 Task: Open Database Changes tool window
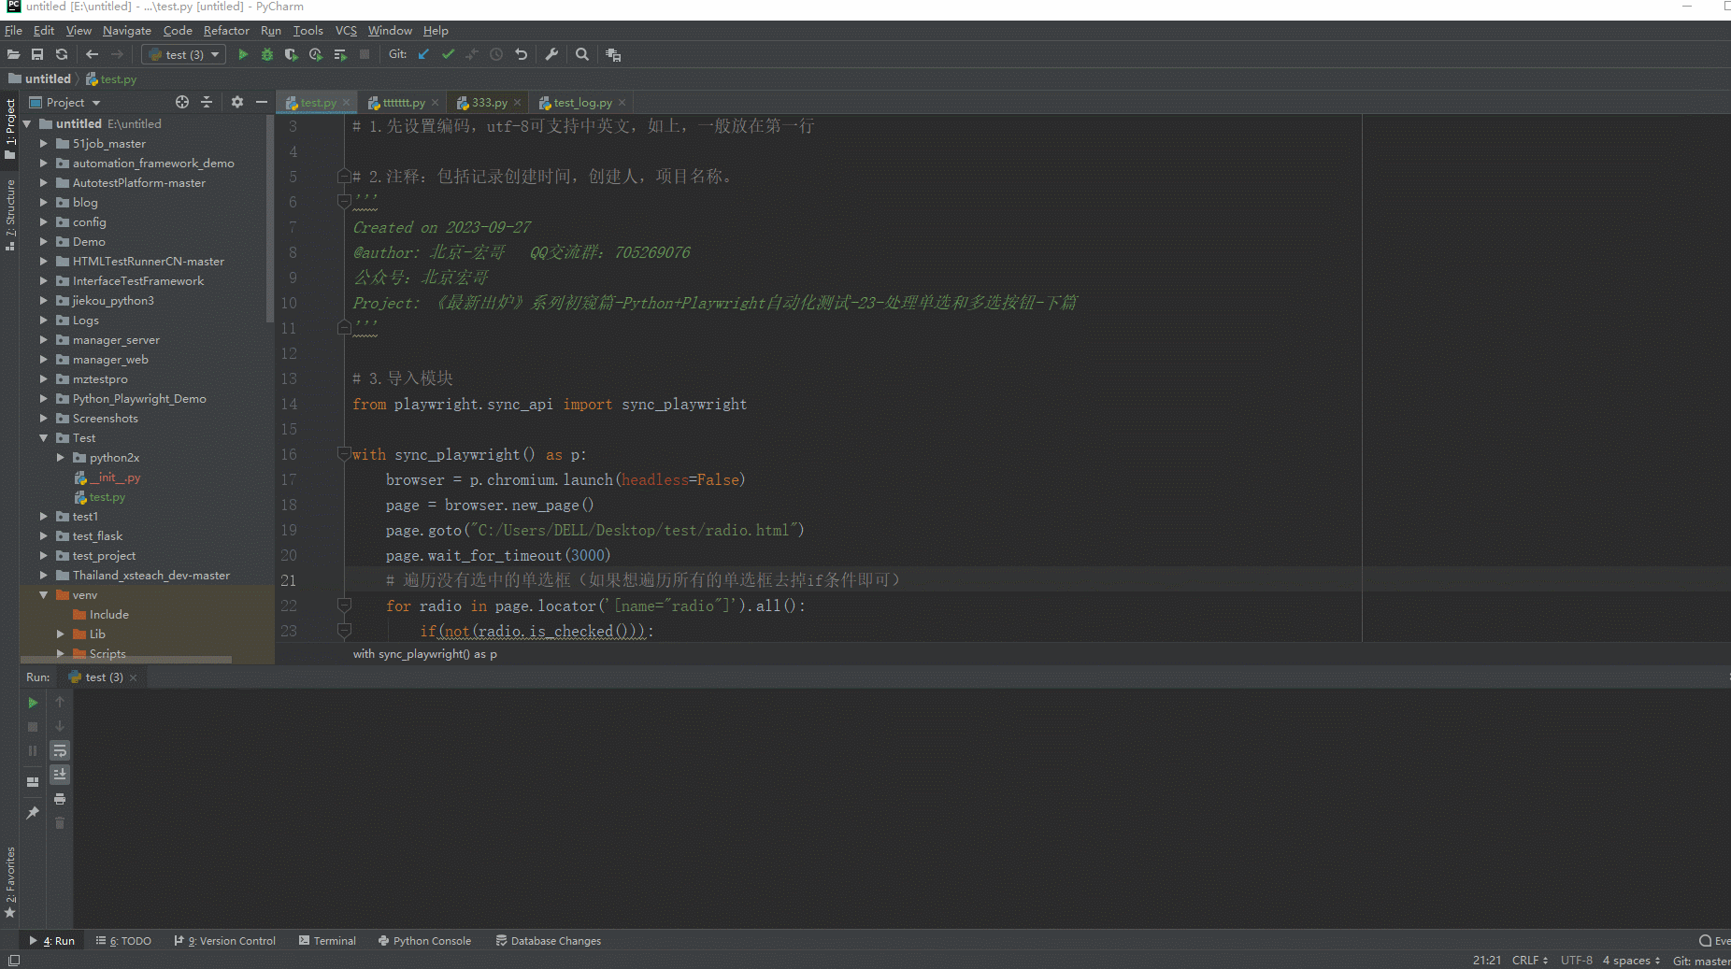[x=549, y=941]
